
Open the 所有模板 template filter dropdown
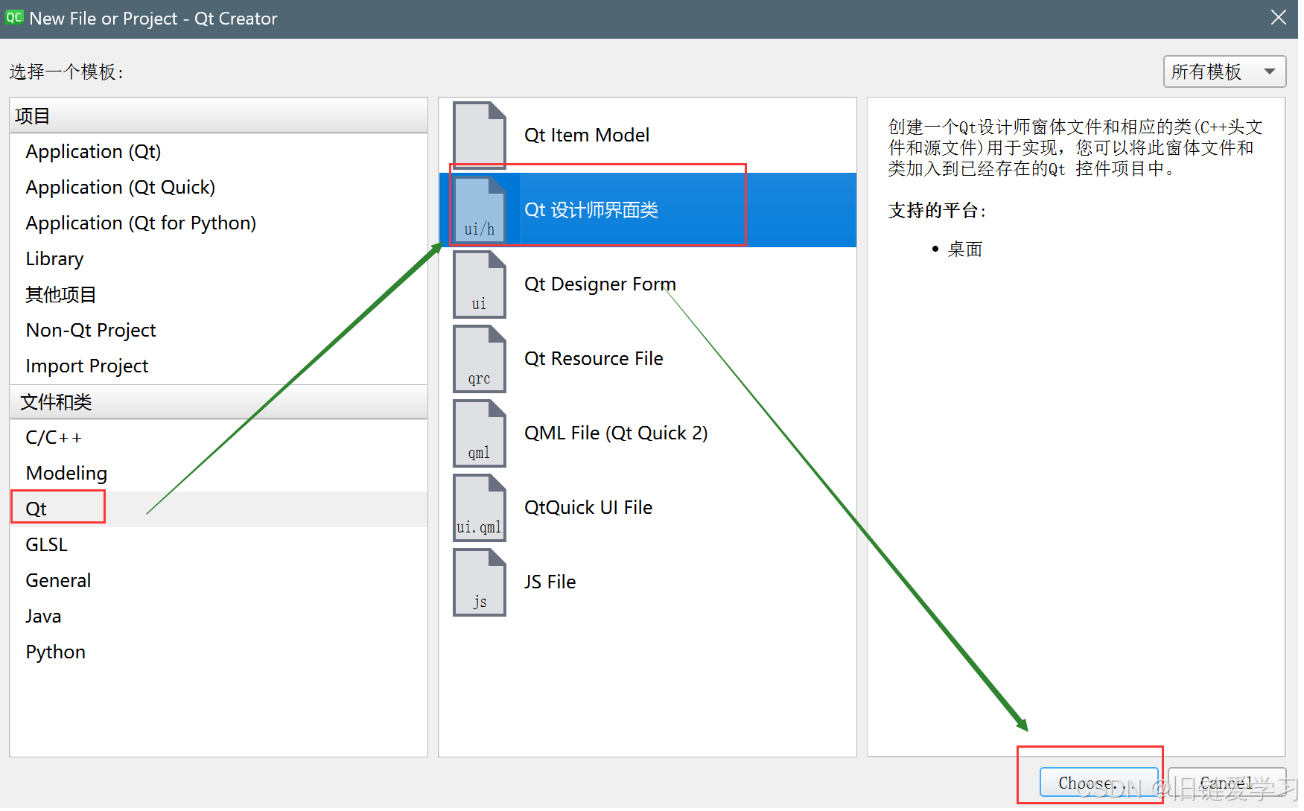coord(1224,71)
